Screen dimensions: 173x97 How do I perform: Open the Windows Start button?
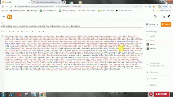[3, 95]
